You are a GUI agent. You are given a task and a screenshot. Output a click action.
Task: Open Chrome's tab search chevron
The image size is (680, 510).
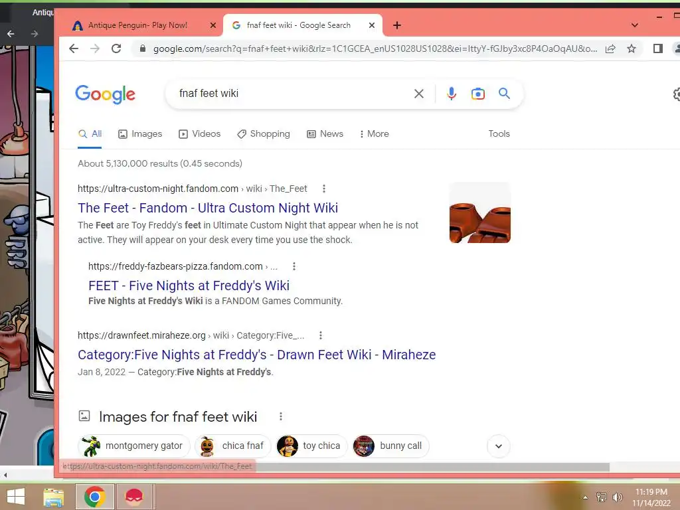(634, 25)
